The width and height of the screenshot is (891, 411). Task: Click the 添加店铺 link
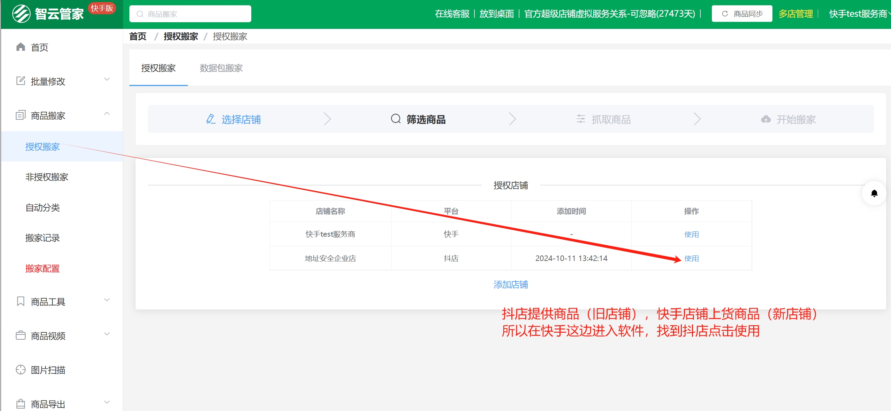point(511,285)
